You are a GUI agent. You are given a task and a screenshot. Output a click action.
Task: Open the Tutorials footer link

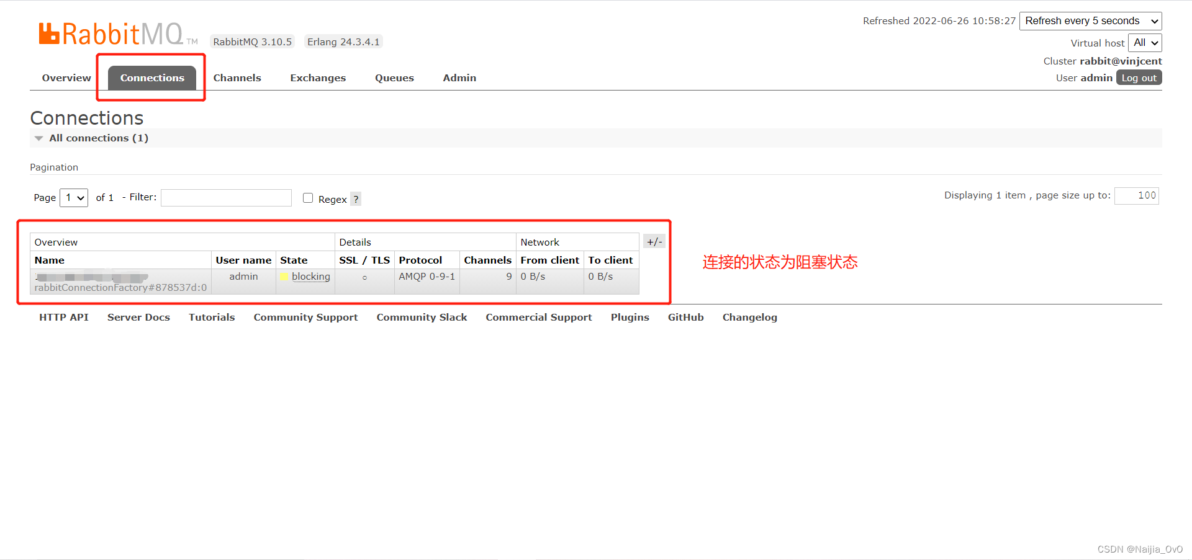click(212, 318)
